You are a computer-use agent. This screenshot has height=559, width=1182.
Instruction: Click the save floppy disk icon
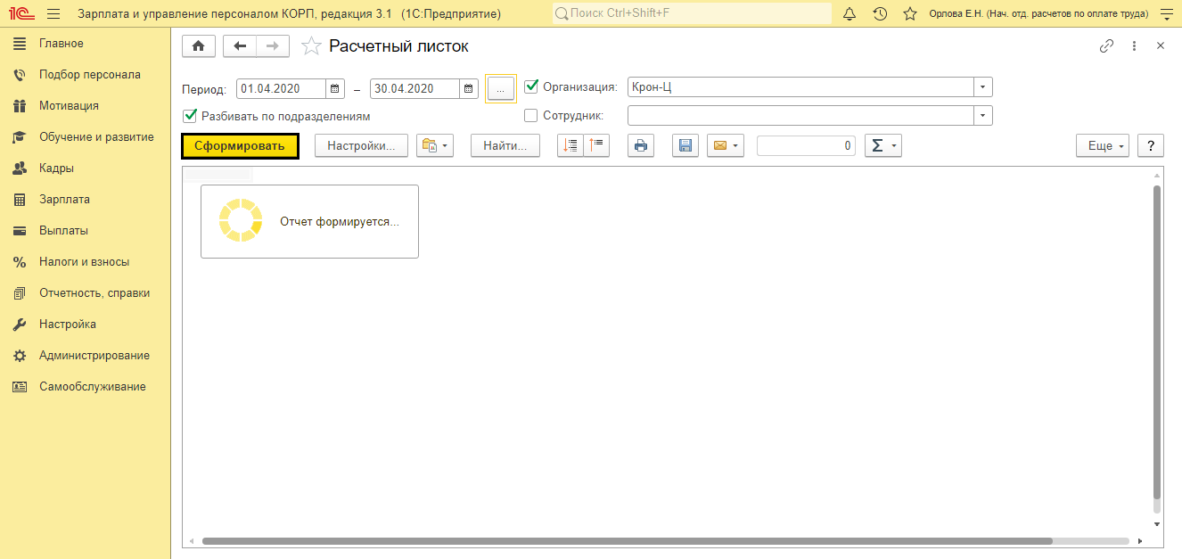pyautogui.click(x=685, y=146)
